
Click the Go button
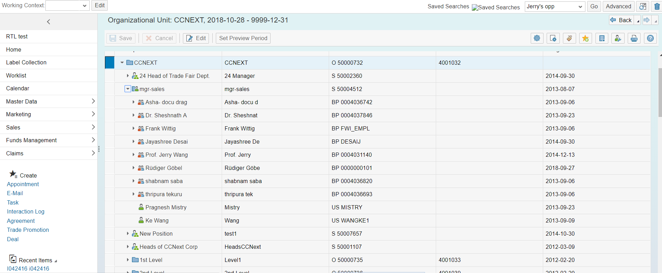[594, 6]
